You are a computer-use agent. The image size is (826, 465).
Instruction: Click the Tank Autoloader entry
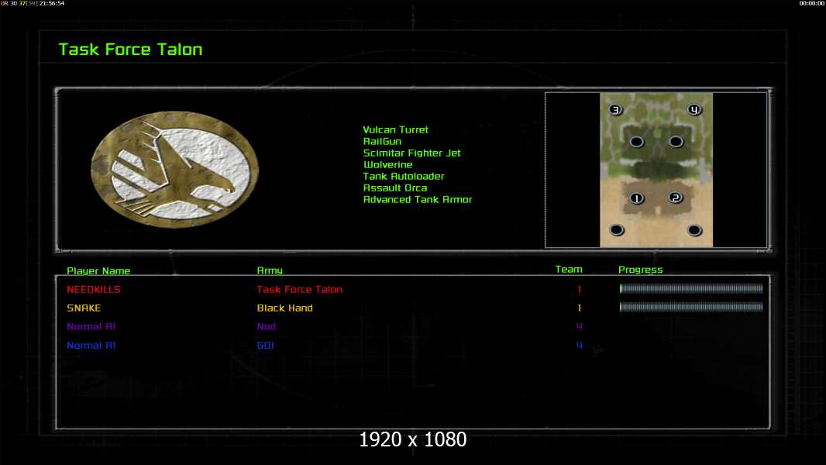(404, 176)
